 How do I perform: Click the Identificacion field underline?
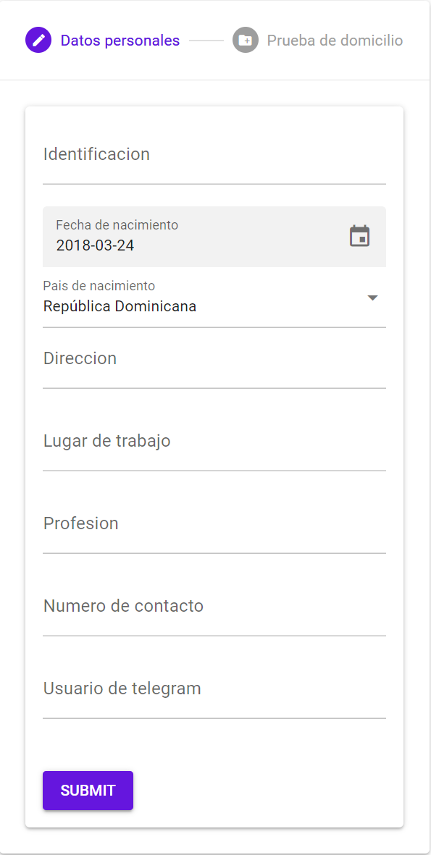pos(214,184)
